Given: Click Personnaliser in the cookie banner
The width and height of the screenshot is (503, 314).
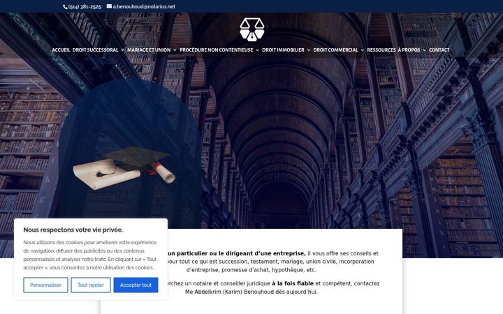Looking at the screenshot, I should tap(45, 285).
